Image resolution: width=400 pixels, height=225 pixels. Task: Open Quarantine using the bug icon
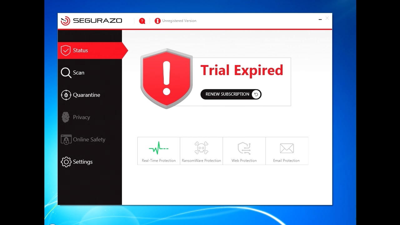pos(66,95)
